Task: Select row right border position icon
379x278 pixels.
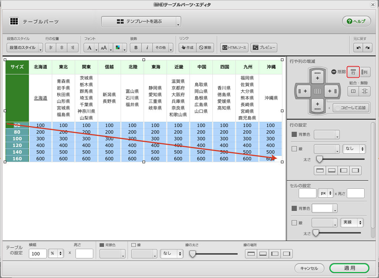Action: (x=355, y=170)
